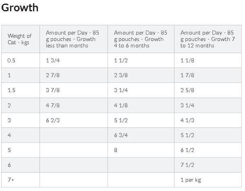Select the 2 3/8 cell
The image size is (245, 191).
(x=141, y=75)
